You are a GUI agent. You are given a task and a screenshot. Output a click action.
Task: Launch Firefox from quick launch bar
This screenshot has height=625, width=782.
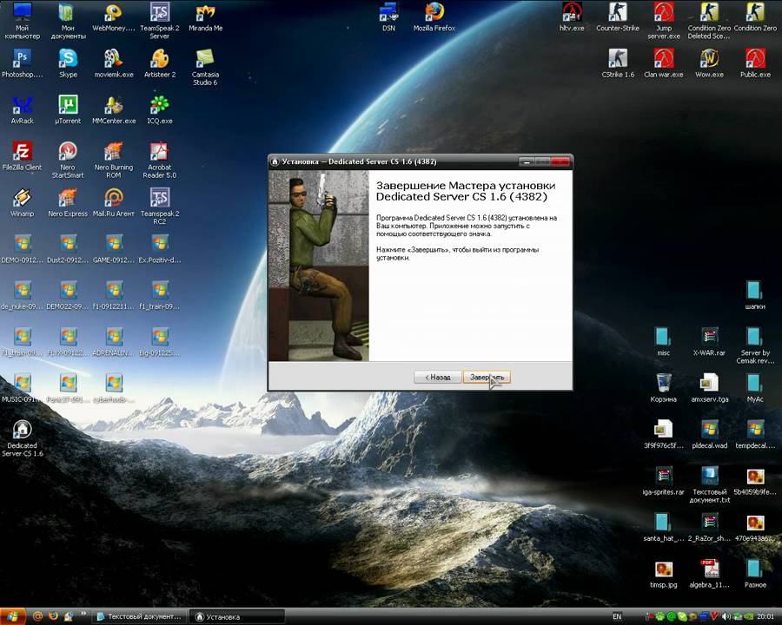tap(53, 616)
